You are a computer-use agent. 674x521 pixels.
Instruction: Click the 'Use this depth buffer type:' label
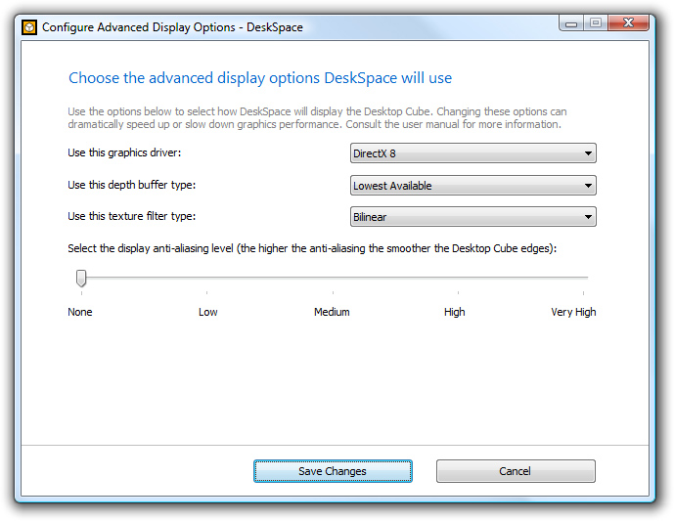click(131, 185)
